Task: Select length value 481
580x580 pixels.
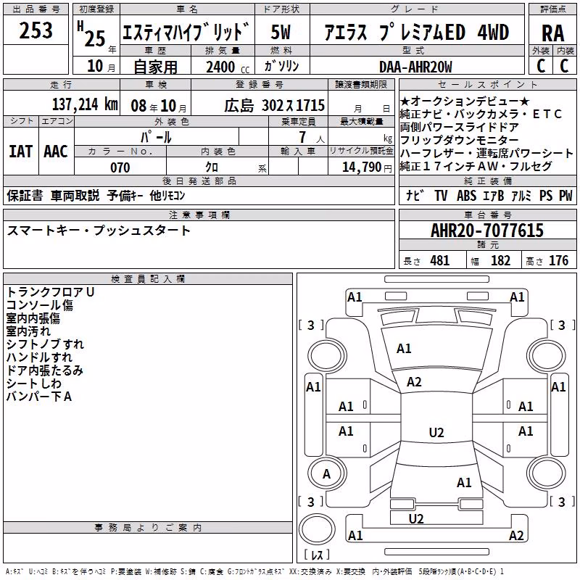Action: coord(440,261)
